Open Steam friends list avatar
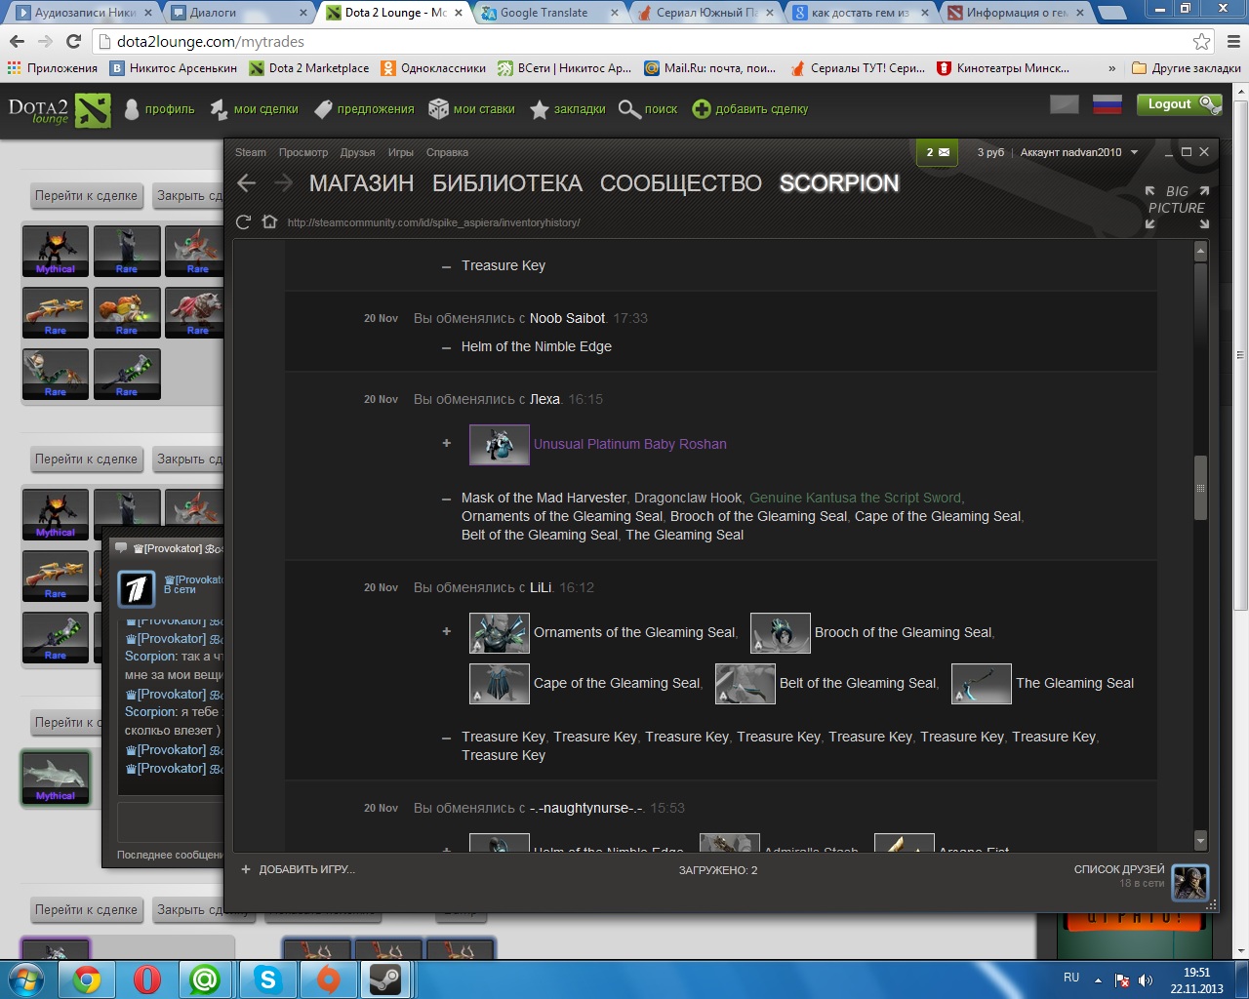The width and height of the screenshot is (1249, 999). [1190, 883]
